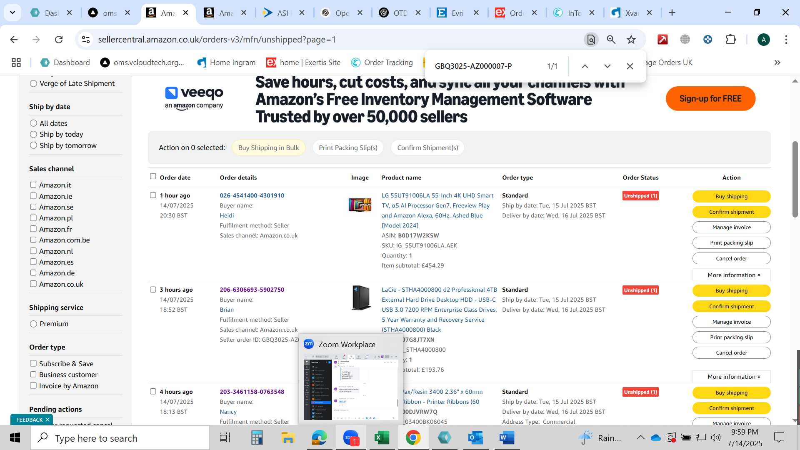Click the LG TV product thumbnail

360,205
